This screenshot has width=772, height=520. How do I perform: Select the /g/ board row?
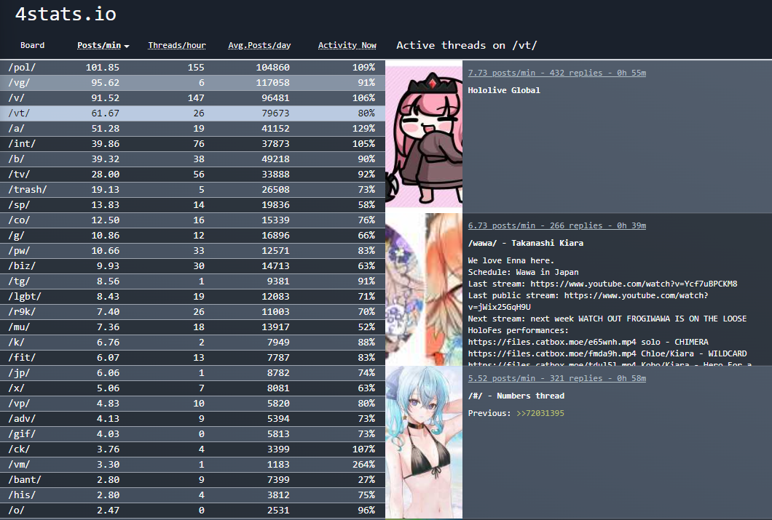(x=192, y=235)
